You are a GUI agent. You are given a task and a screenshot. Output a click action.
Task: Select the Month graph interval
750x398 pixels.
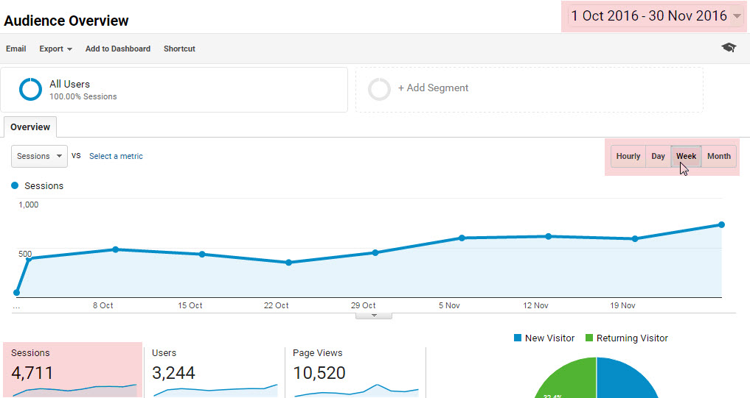click(719, 156)
